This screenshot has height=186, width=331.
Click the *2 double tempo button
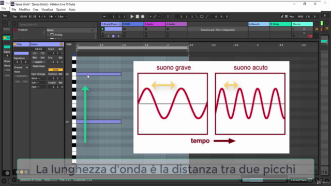point(42,53)
